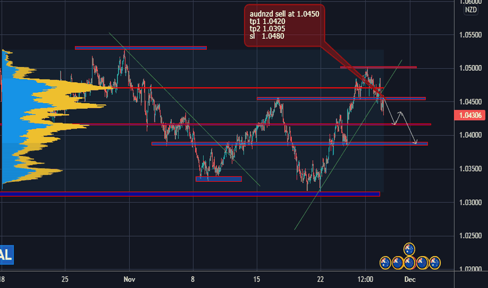Select the 'sl 1.0480' line in callout

267,37
